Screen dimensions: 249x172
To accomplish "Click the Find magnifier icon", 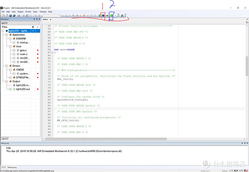I will pyautogui.click(x=66, y=16).
